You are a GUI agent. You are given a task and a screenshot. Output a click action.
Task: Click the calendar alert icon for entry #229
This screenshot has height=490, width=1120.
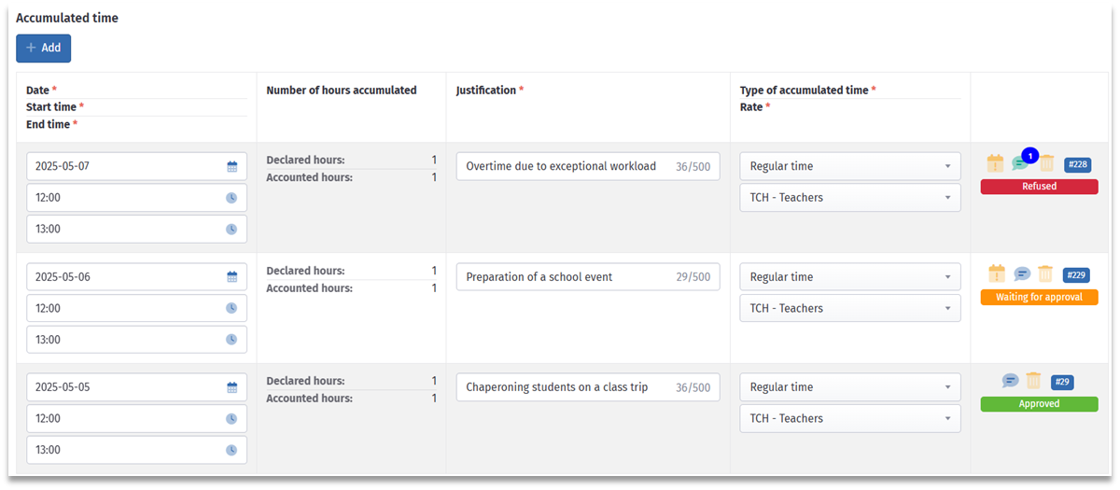click(x=996, y=273)
